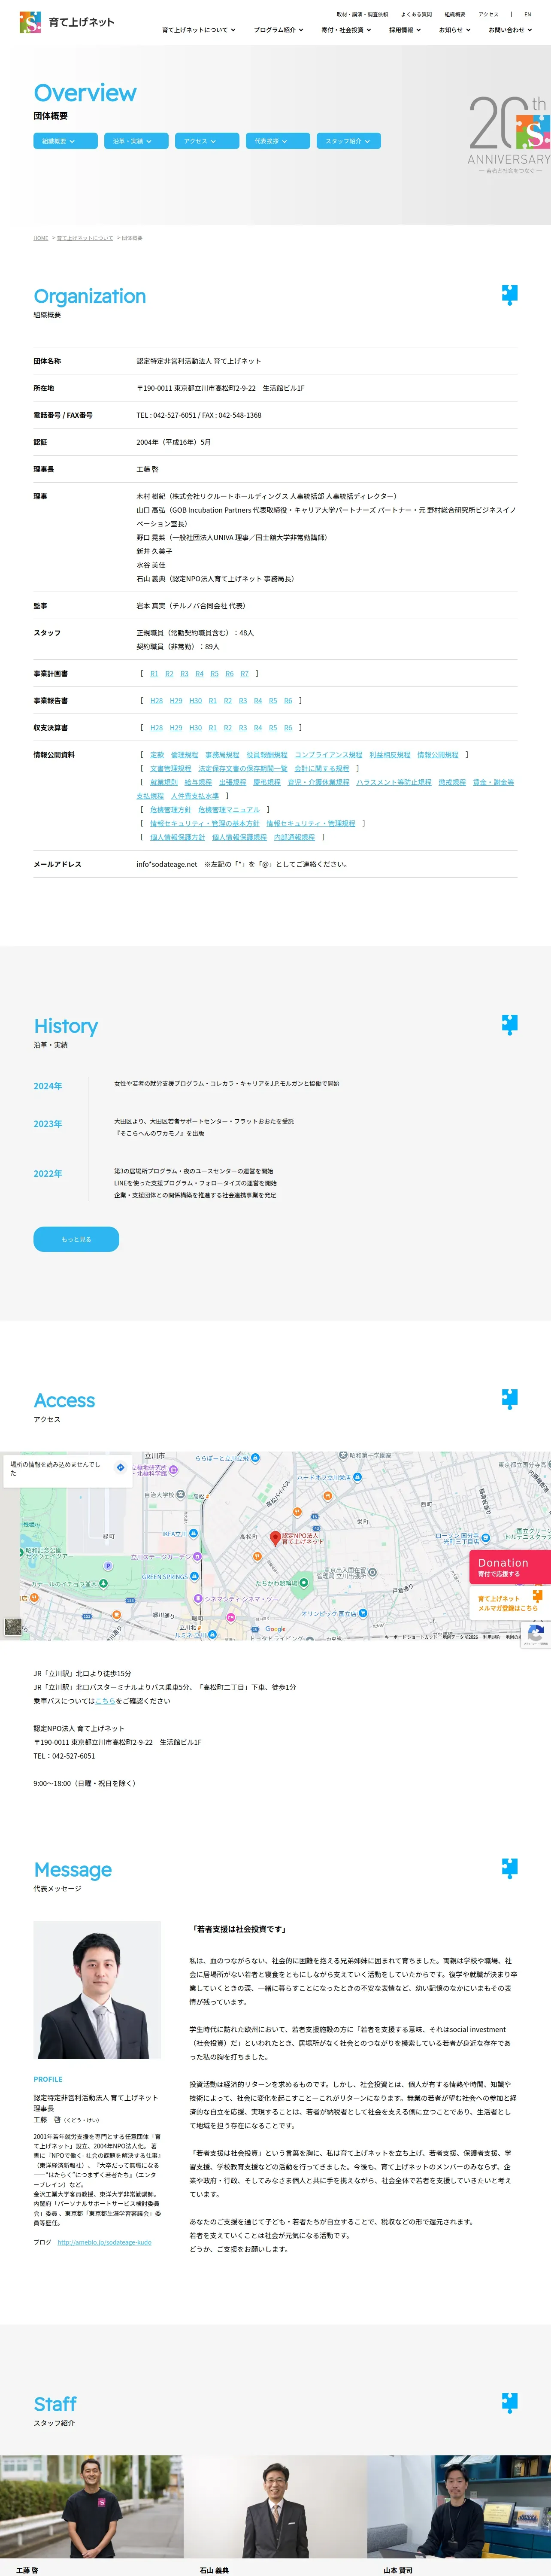Viewport: 551px width, 2576px height.
Task: Open the 定款 document link
Action: tap(157, 755)
